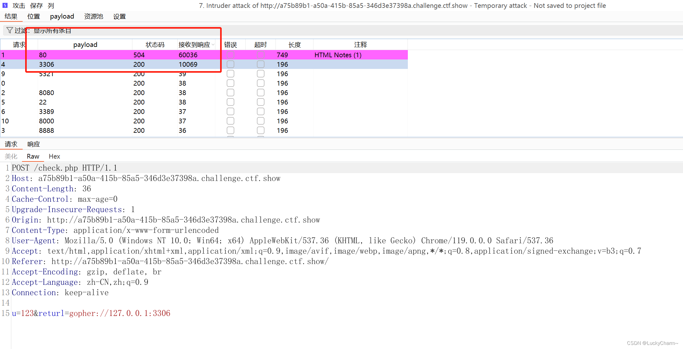Switch to the 设置 tab
This screenshot has height=349, width=683.
[x=119, y=16]
